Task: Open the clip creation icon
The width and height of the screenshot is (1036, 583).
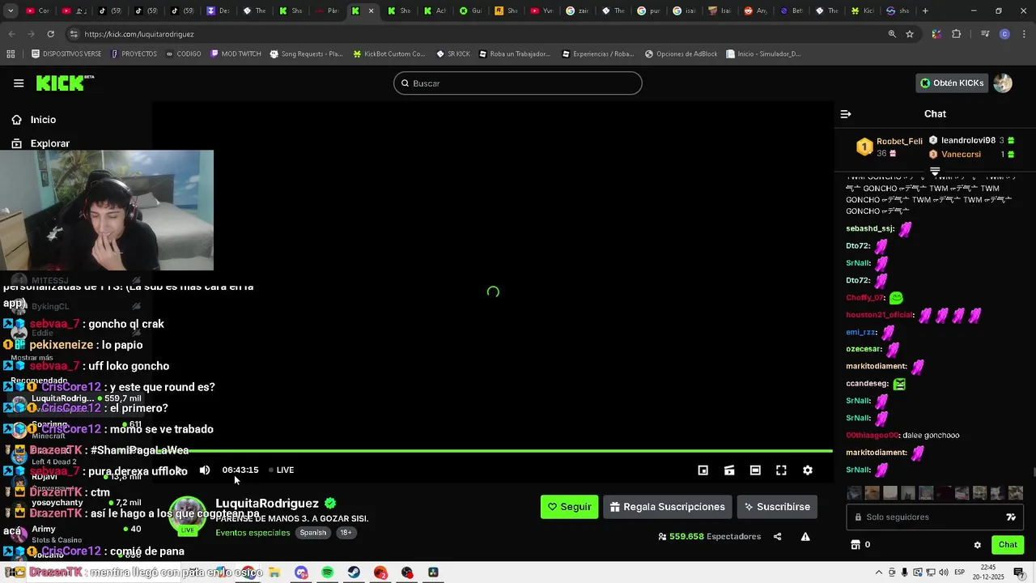Action: tap(729, 470)
